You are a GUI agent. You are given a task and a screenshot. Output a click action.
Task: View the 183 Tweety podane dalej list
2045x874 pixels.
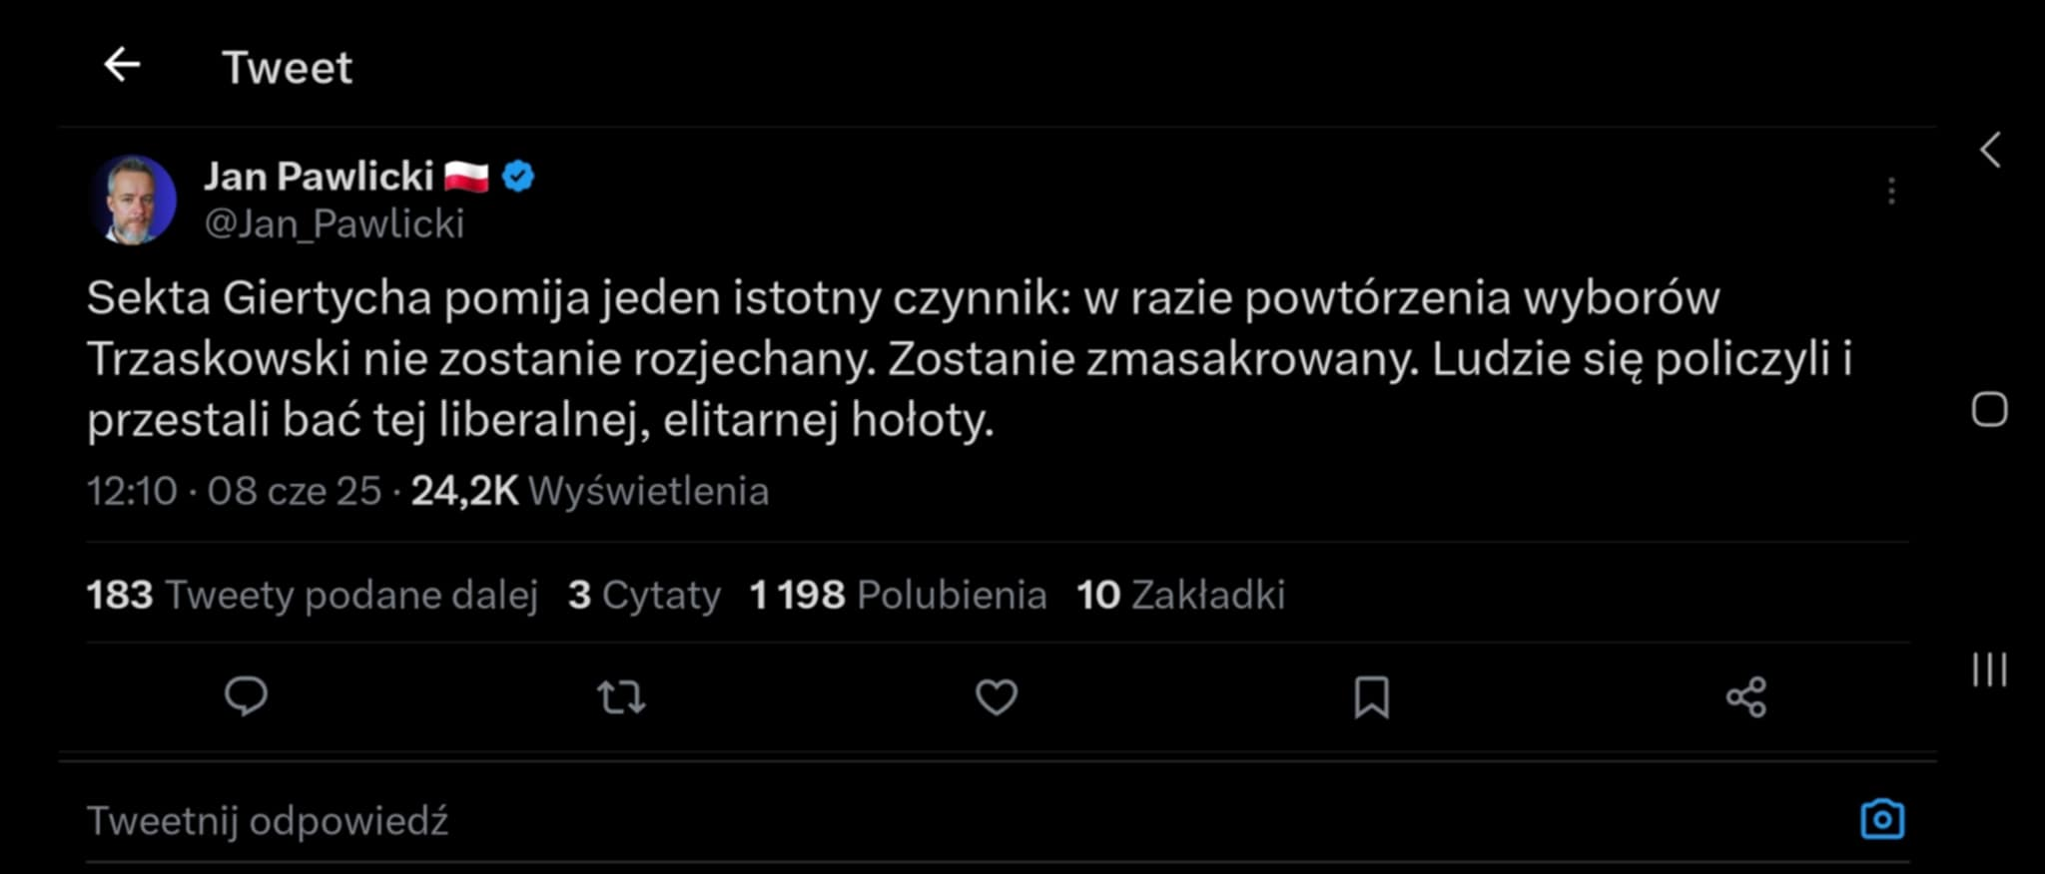click(x=312, y=595)
